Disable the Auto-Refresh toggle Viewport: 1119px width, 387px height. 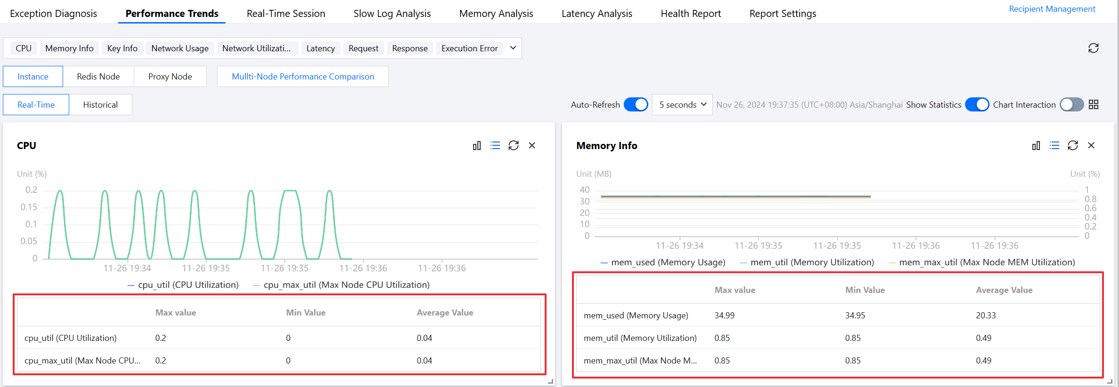point(636,104)
